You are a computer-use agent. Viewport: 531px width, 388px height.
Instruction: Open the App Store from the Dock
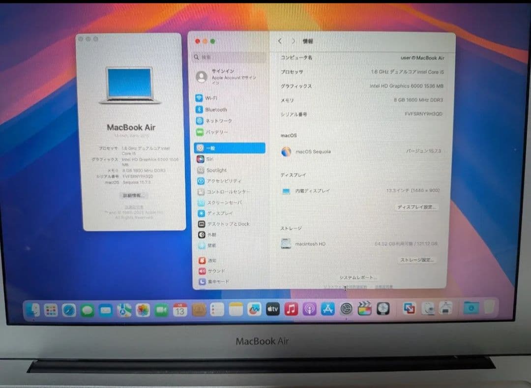(328, 310)
